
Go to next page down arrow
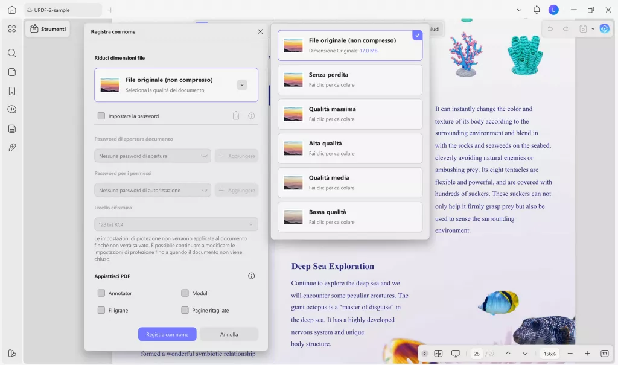point(525,354)
